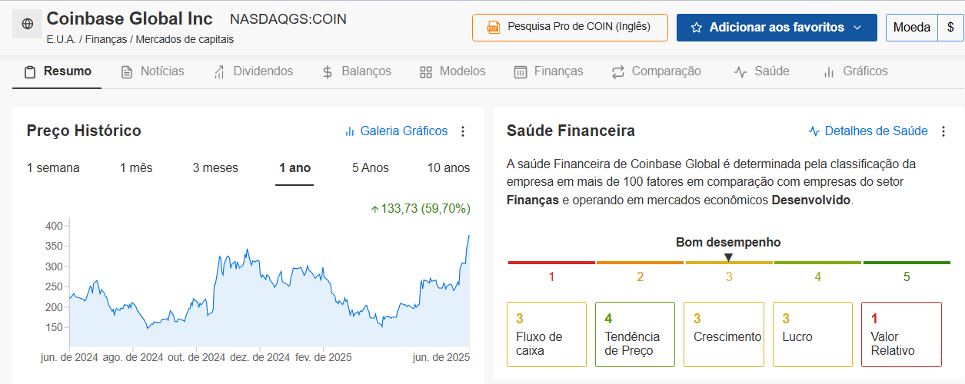
Task: Select the 5 Anos time range
Action: 371,167
